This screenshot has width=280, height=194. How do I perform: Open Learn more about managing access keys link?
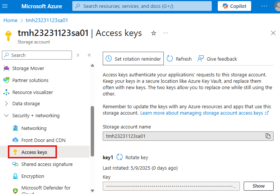204,113
